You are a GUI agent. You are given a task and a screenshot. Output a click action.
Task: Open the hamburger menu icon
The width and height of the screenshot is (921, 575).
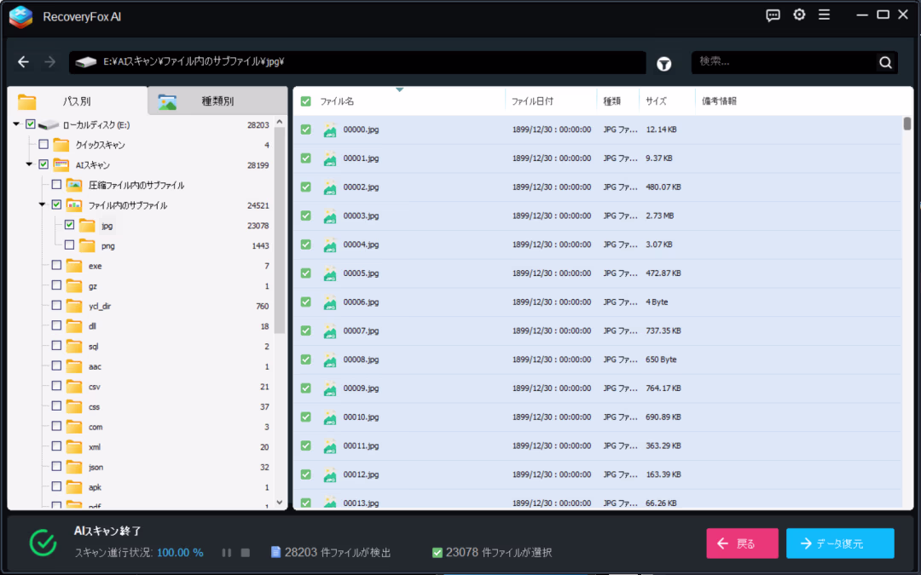(x=824, y=14)
